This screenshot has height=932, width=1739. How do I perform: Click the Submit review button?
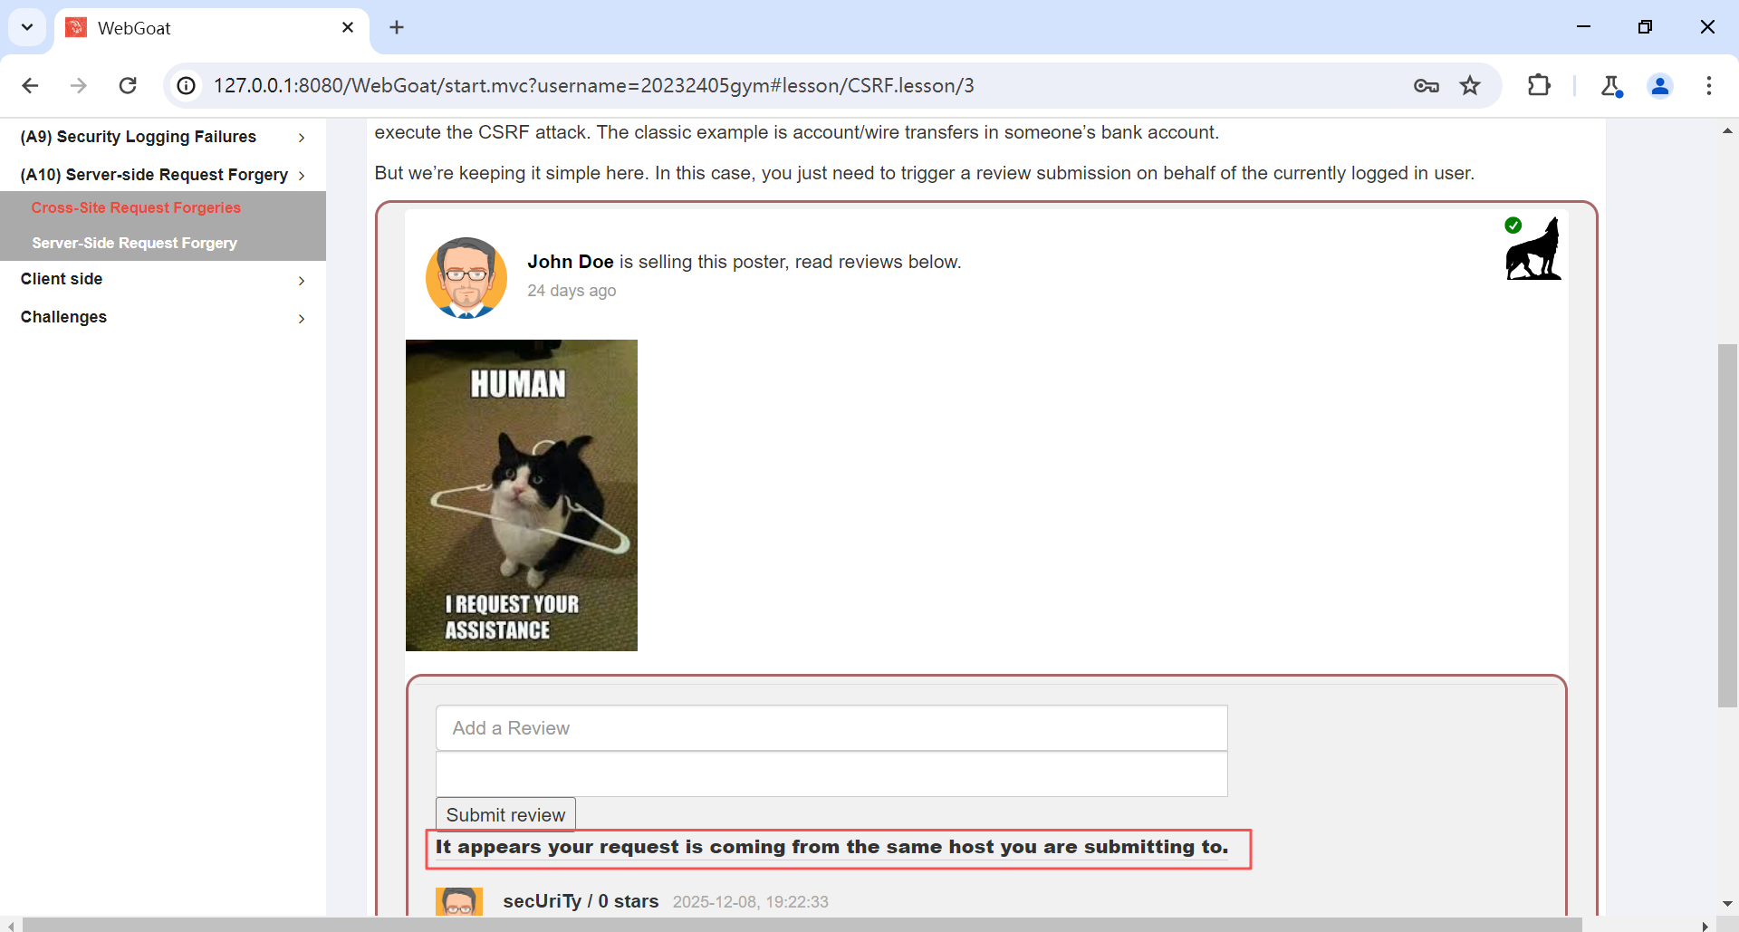tap(505, 814)
